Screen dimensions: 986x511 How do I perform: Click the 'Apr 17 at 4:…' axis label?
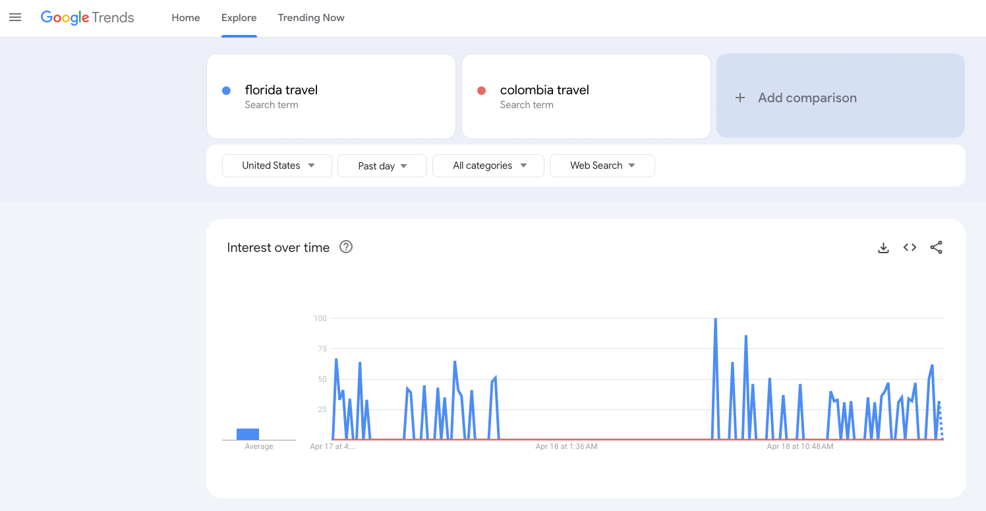pyautogui.click(x=333, y=446)
